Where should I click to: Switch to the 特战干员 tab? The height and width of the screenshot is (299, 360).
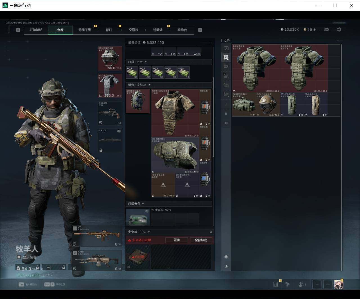pyautogui.click(x=85, y=30)
